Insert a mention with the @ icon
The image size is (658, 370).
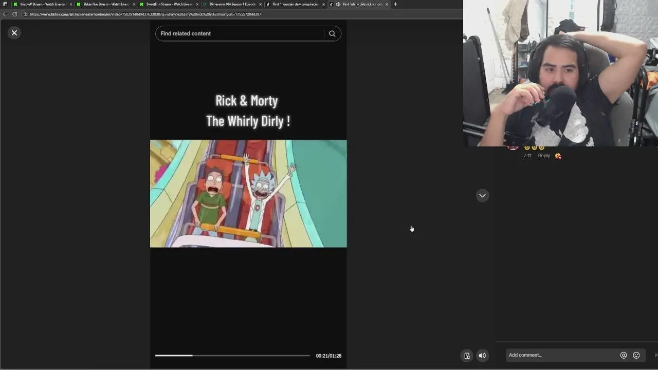click(624, 355)
